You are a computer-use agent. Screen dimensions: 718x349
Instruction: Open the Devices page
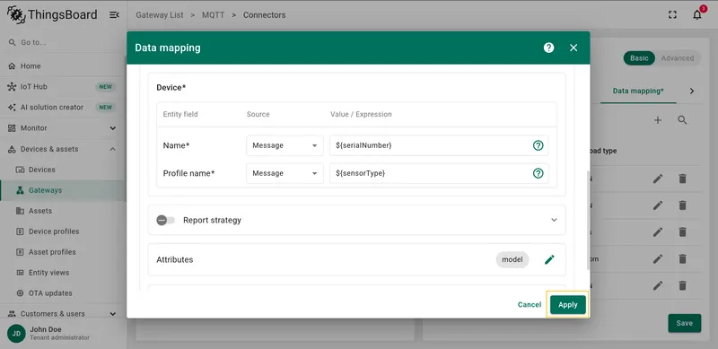tap(62, 170)
